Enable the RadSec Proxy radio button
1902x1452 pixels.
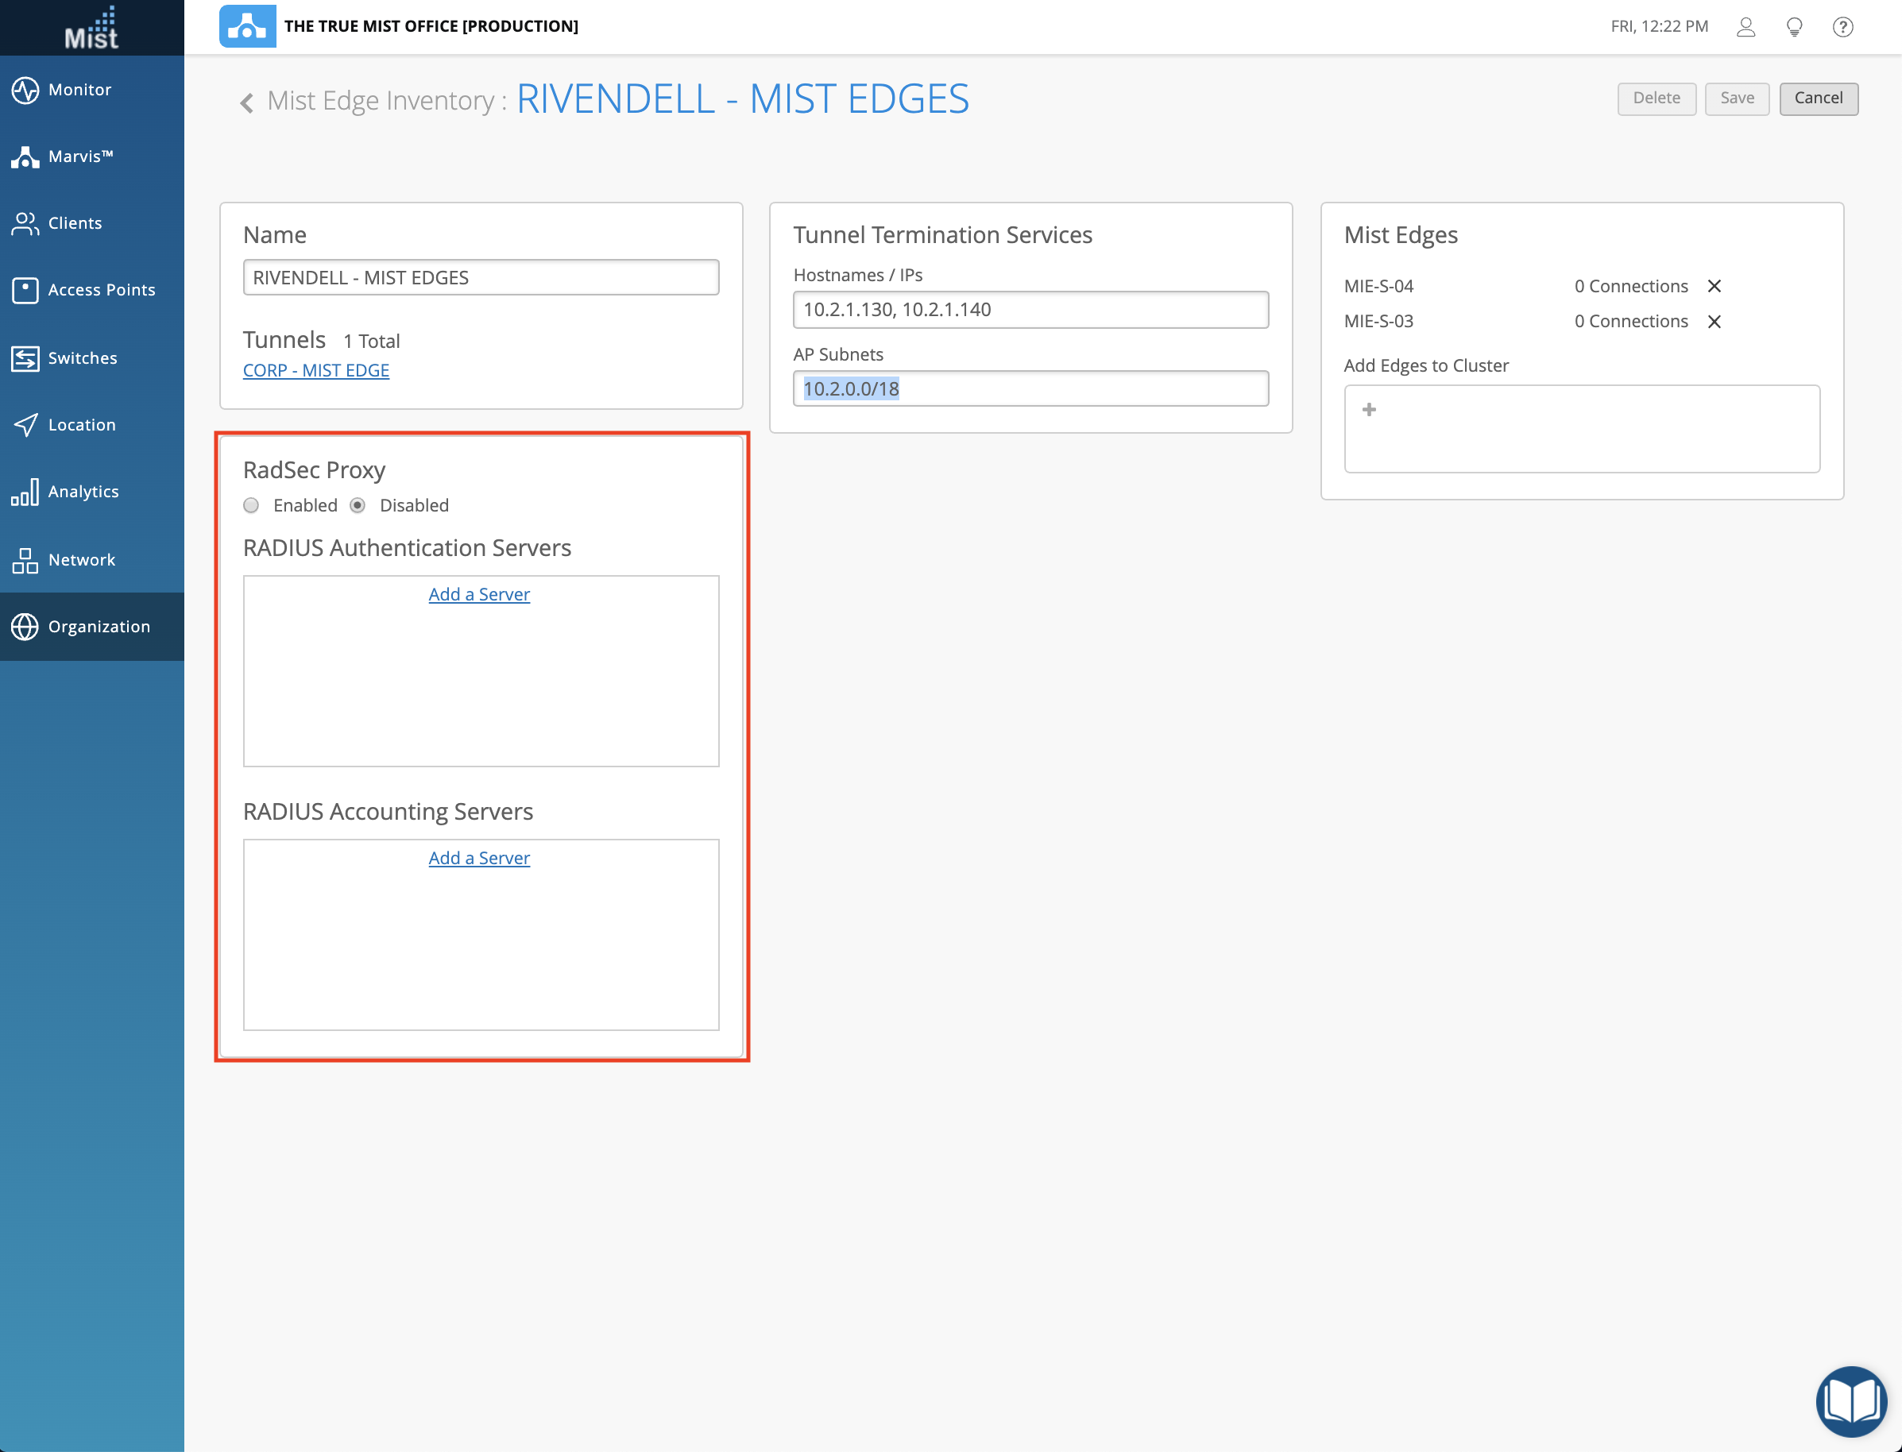(252, 506)
